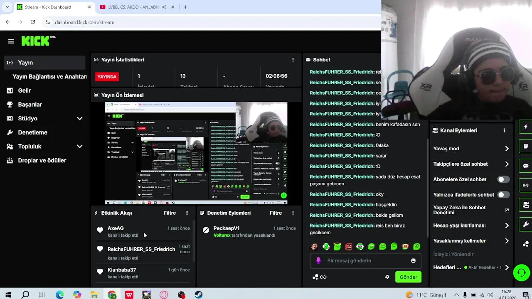Open Hedefleri active goals arrow
Viewport: 532px width, 299px height.
(507, 267)
